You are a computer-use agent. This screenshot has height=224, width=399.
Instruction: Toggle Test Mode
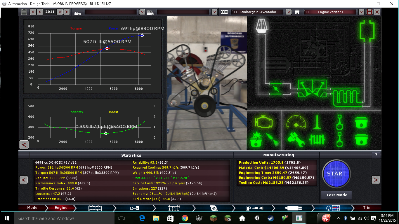point(337,195)
